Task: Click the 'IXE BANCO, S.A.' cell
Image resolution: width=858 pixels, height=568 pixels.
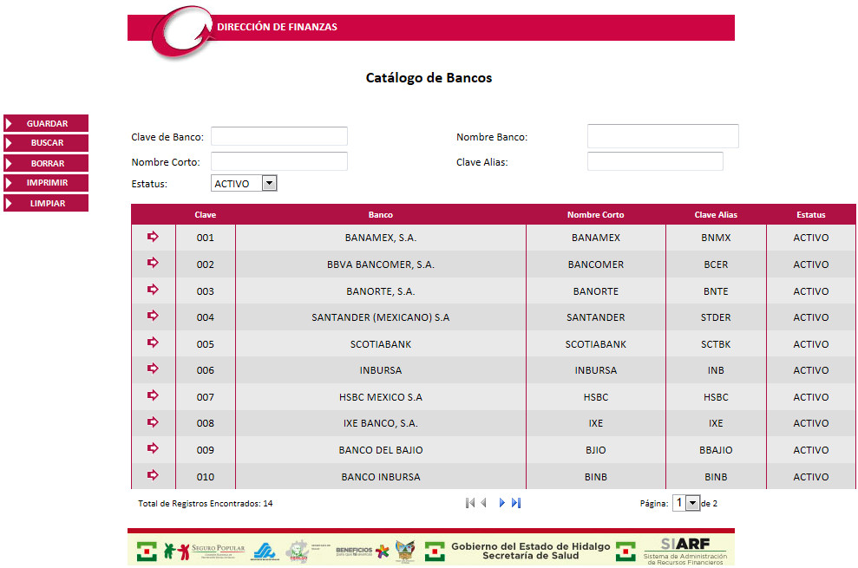Action: pyautogui.click(x=380, y=423)
